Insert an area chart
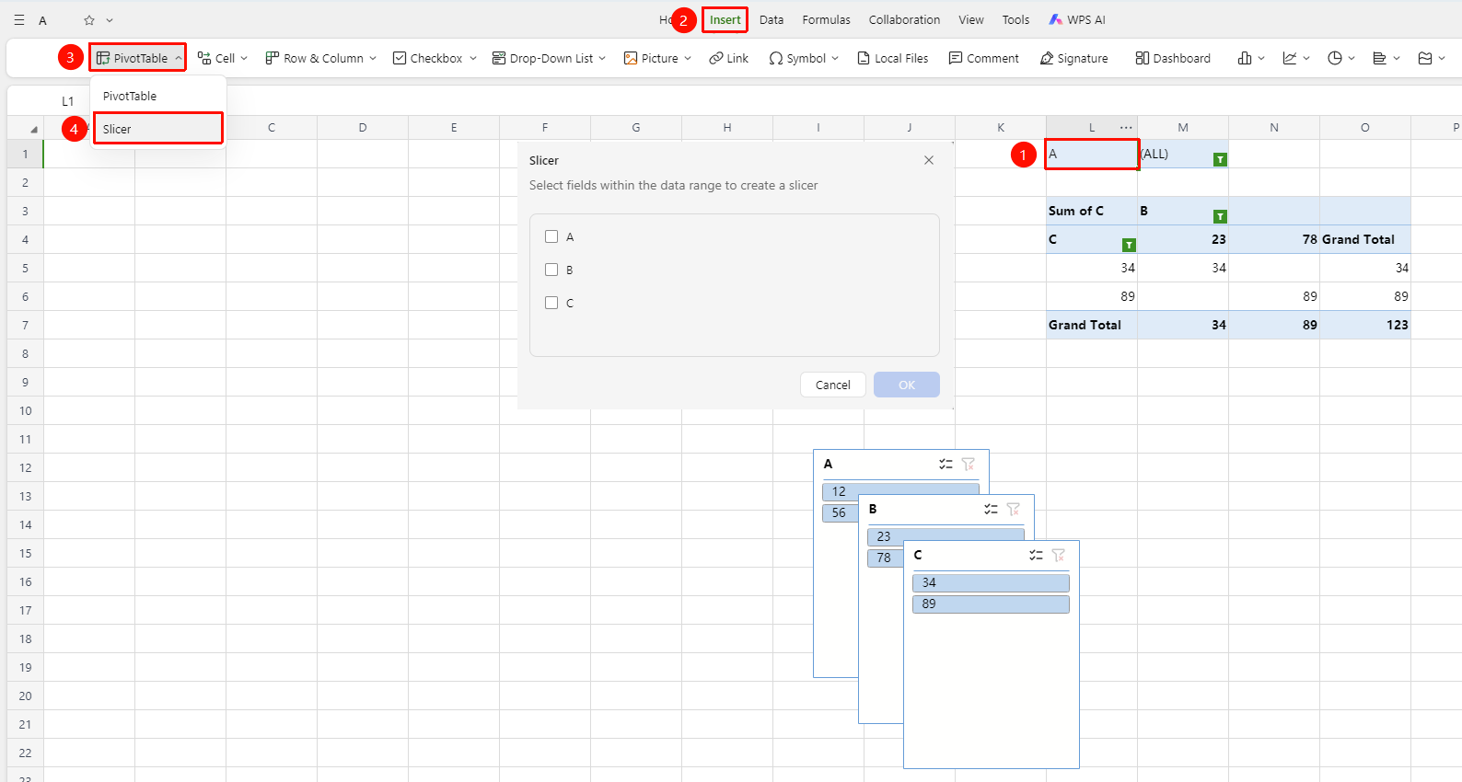The width and height of the screenshot is (1462, 782). [x=1425, y=58]
